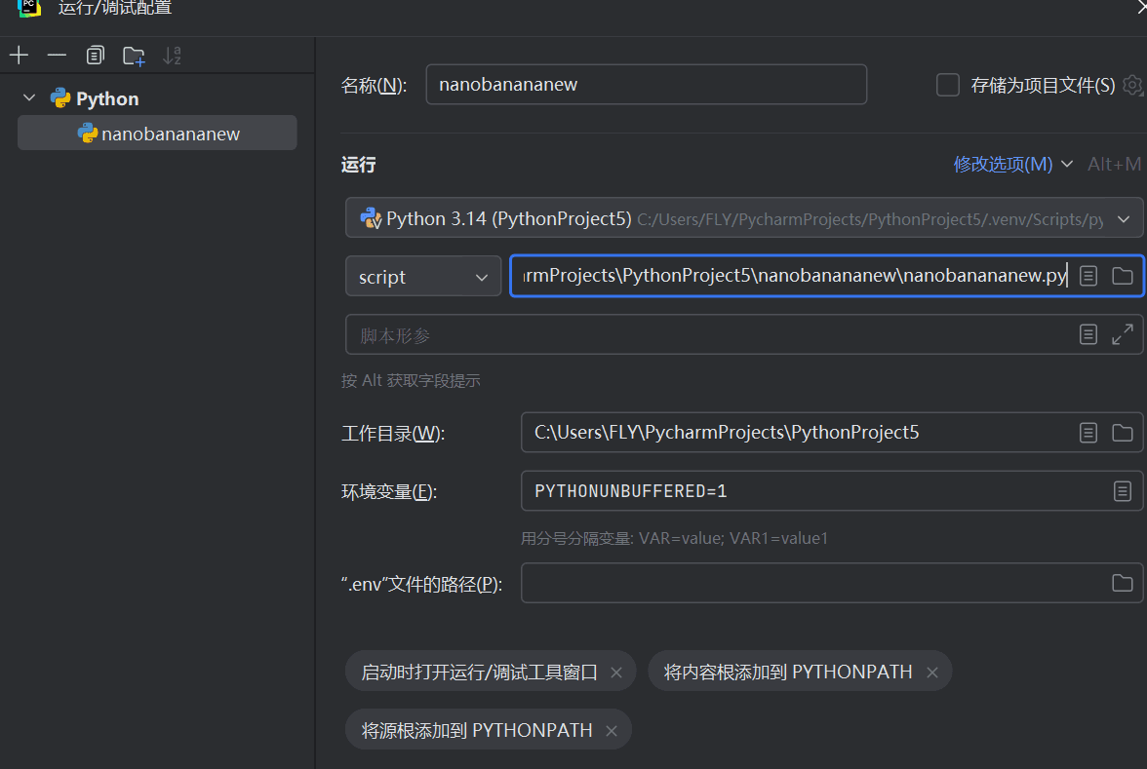
Task: Insert macros in the script path field
Action: coord(1088,276)
